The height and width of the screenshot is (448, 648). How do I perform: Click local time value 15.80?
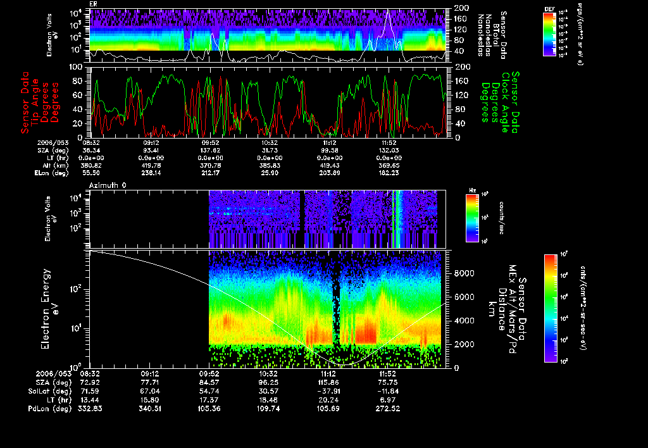(149, 400)
